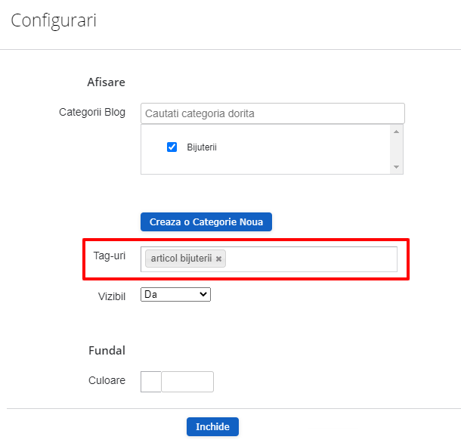Click the Categorii Blog field label

(x=92, y=113)
